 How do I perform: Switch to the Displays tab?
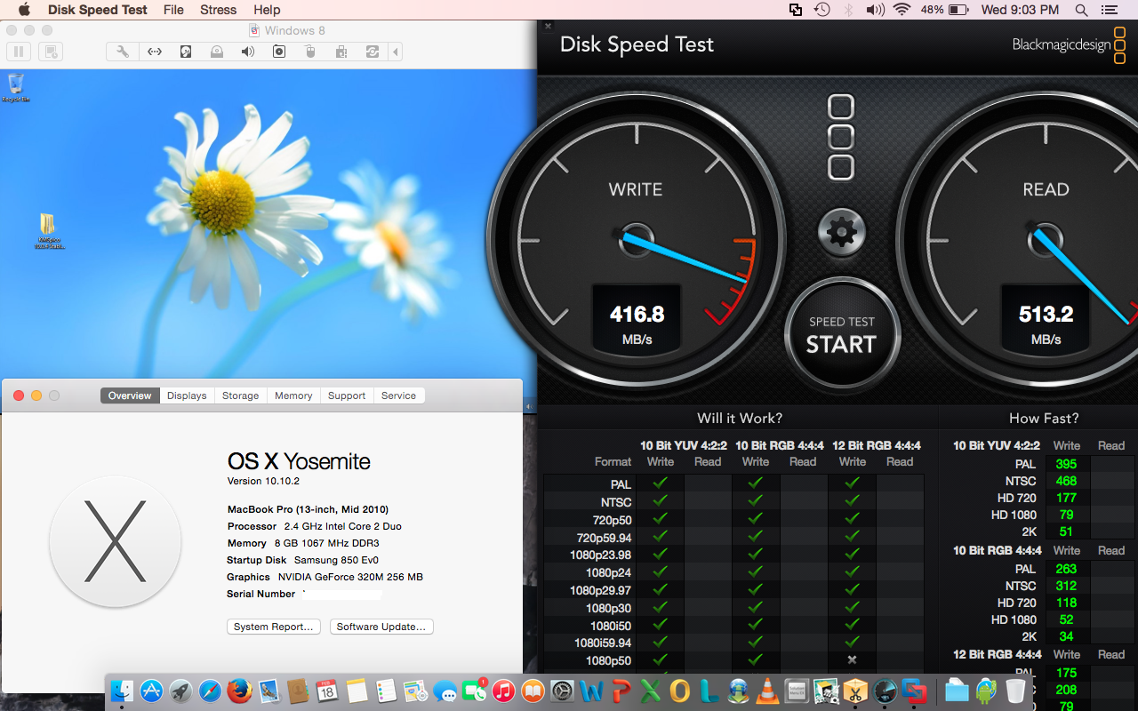(x=187, y=395)
